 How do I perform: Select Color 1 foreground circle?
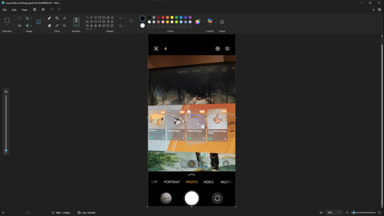[142, 18]
